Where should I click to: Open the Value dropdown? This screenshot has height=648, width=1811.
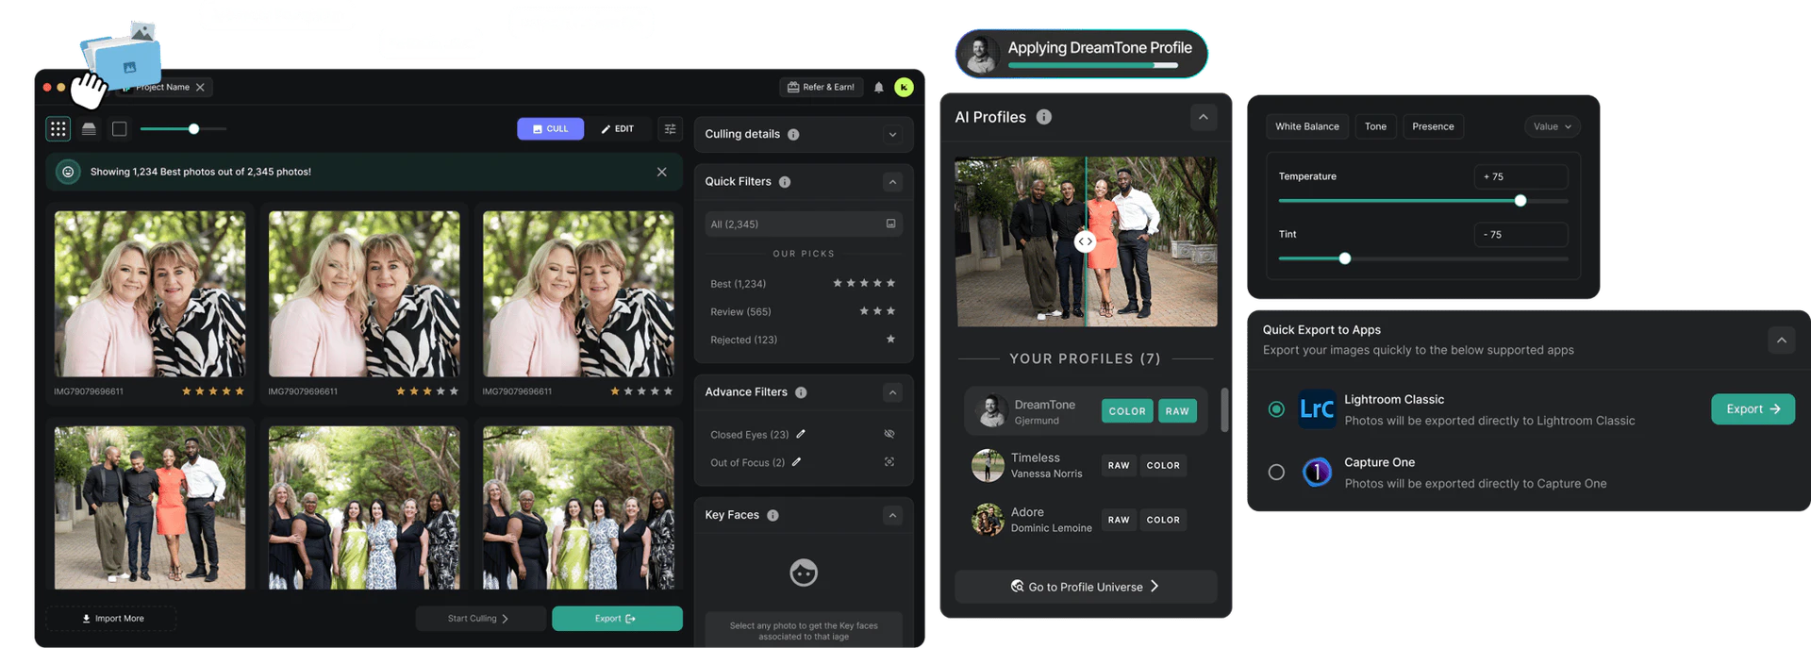tap(1552, 126)
